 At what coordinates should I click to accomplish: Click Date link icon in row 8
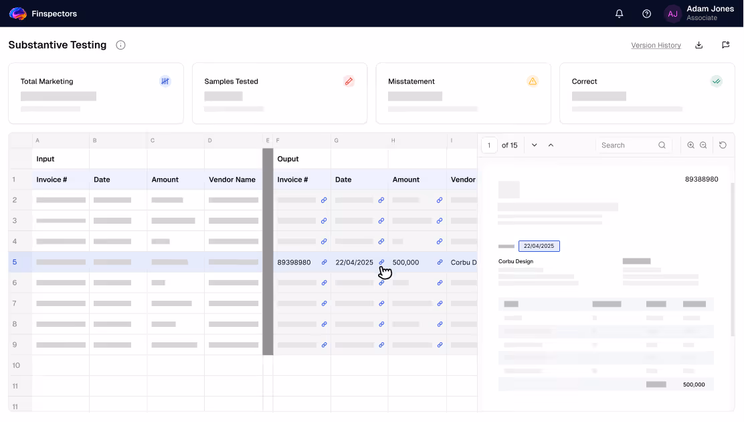pyautogui.click(x=381, y=324)
